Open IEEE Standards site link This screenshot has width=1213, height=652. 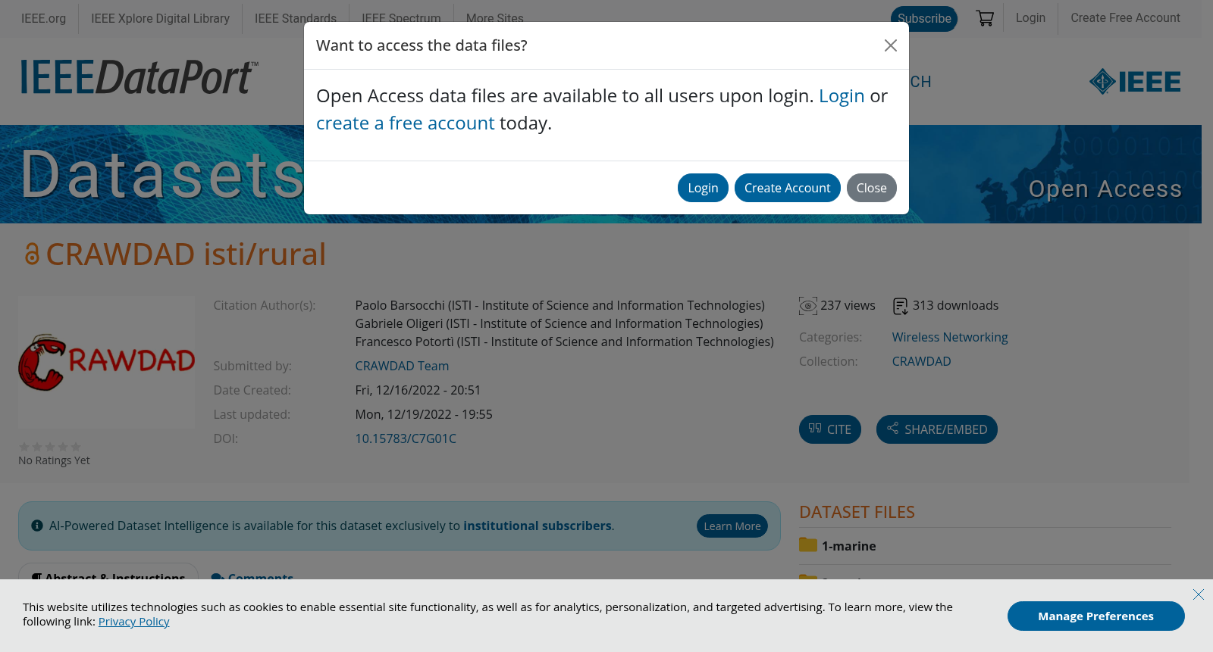coord(296,18)
